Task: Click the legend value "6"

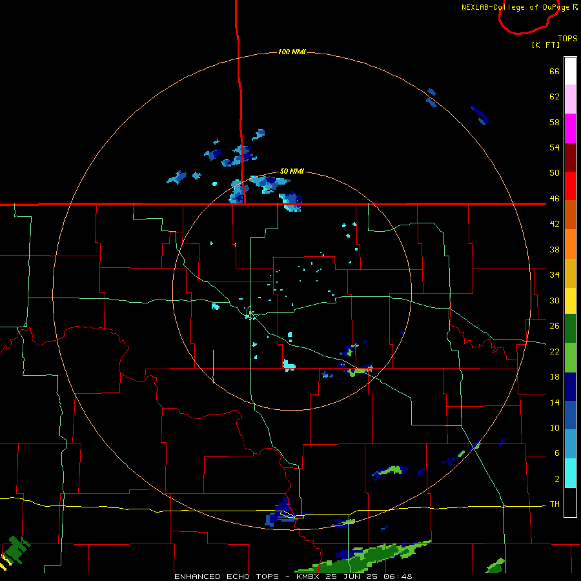Action: pyautogui.click(x=557, y=453)
